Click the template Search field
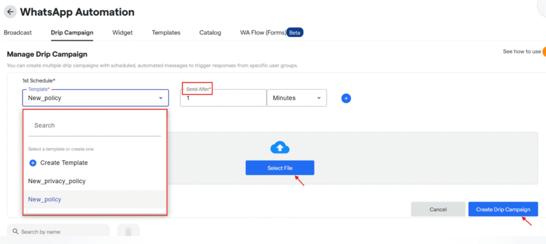Image resolution: width=546 pixels, height=244 pixels. (94, 126)
